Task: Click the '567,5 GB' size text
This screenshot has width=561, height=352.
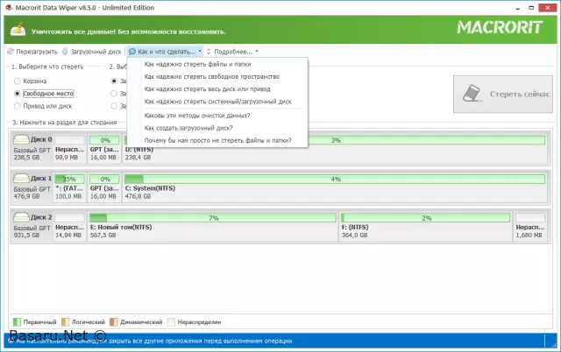Action: point(103,236)
